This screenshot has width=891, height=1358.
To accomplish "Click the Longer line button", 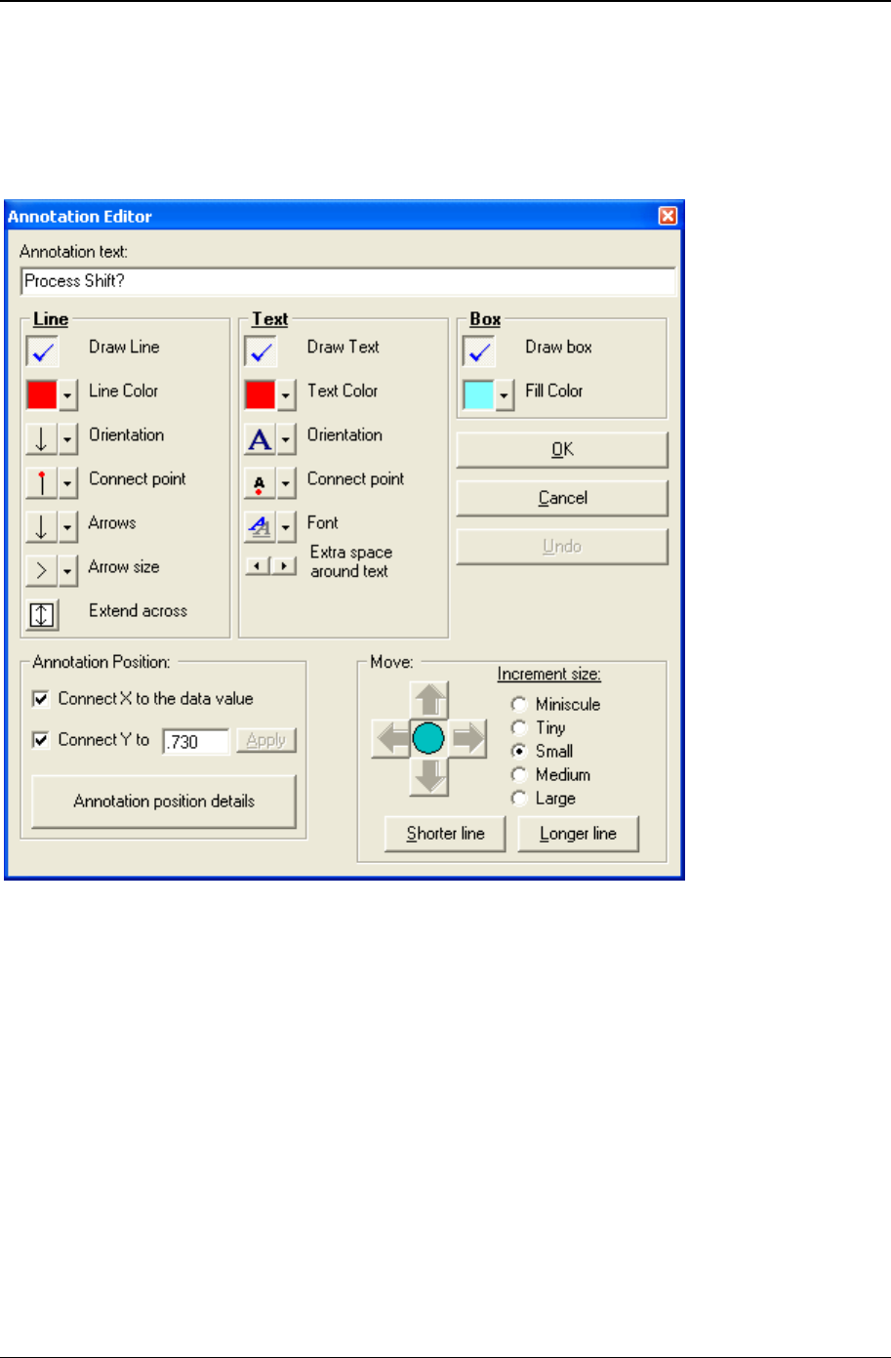I will 579,834.
